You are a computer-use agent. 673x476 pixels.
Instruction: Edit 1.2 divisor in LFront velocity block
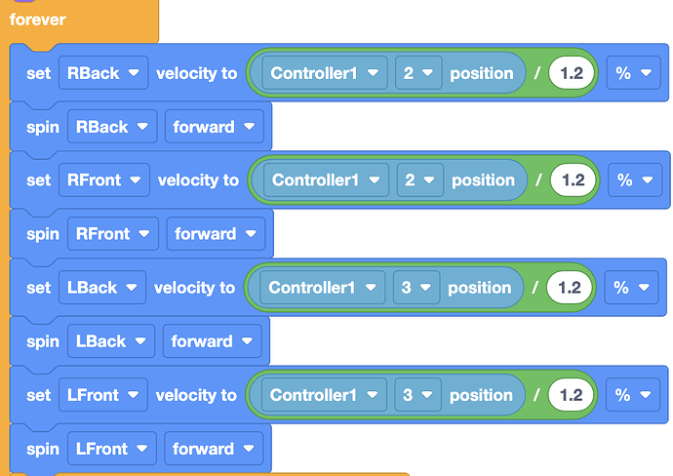coord(571,395)
